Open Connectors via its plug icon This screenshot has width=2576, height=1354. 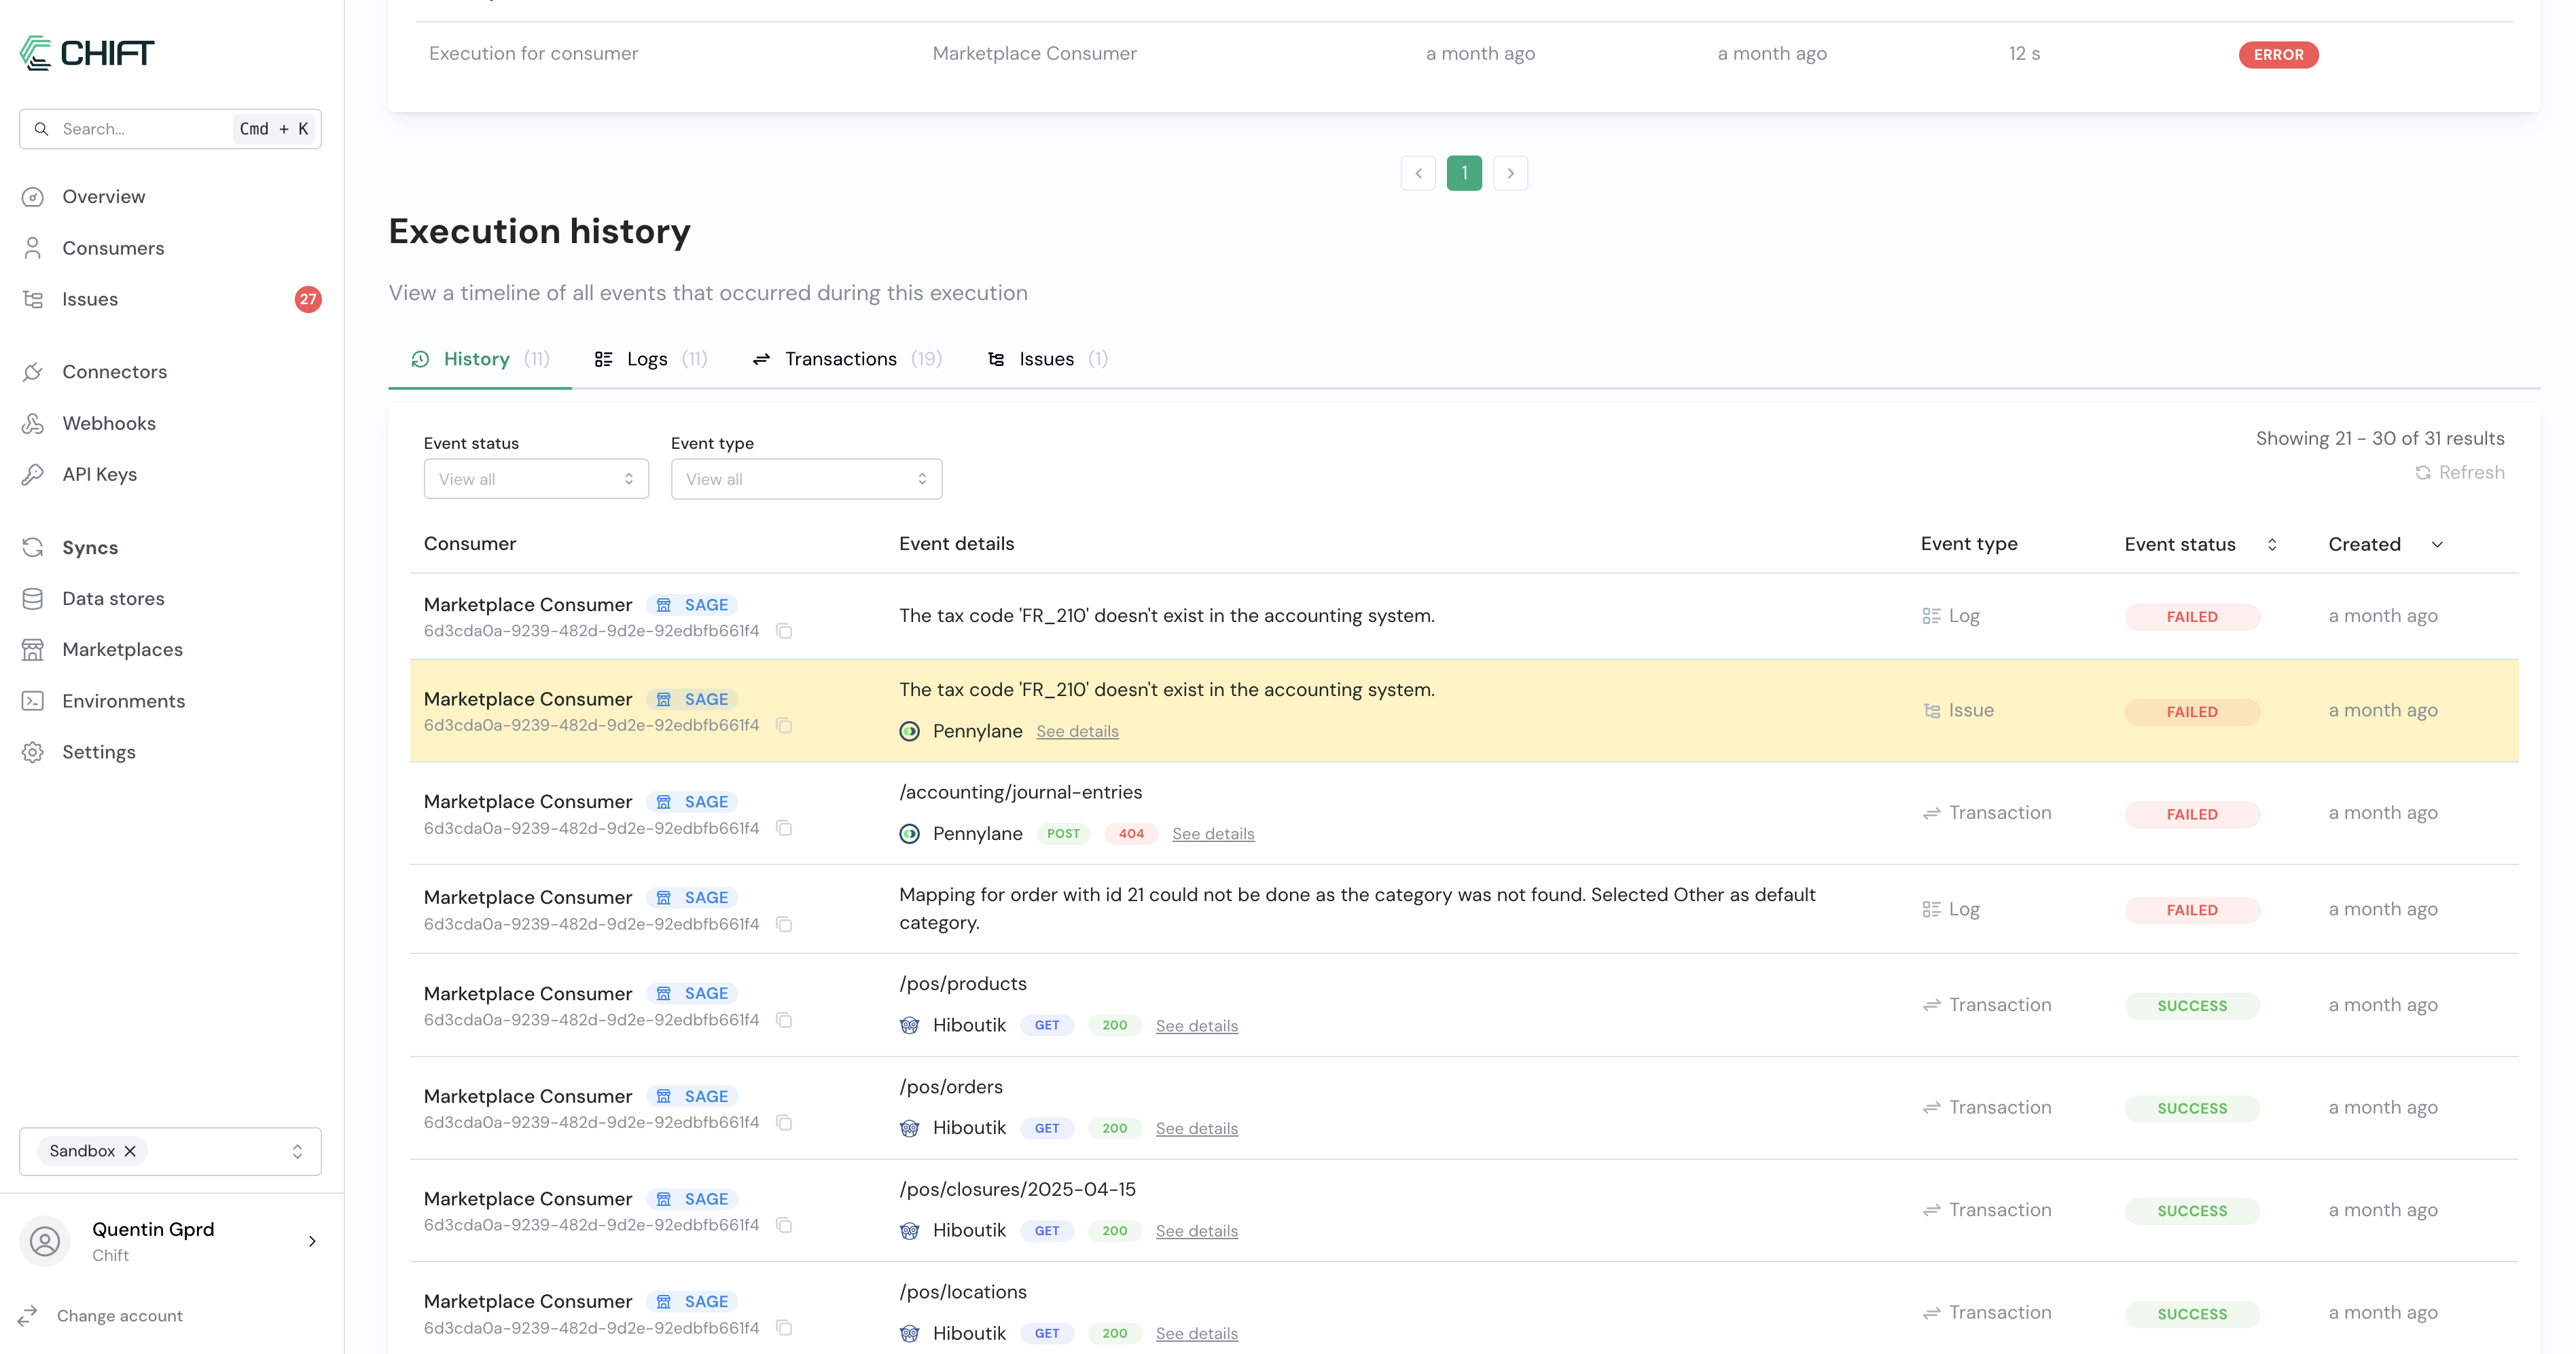(33, 371)
